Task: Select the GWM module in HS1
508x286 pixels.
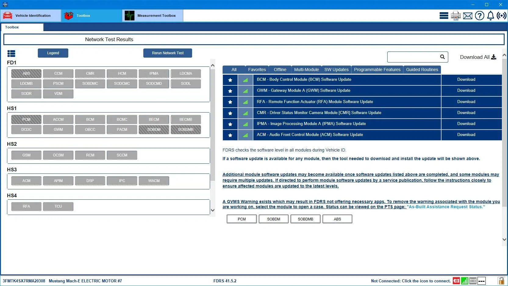Action: click(x=58, y=130)
